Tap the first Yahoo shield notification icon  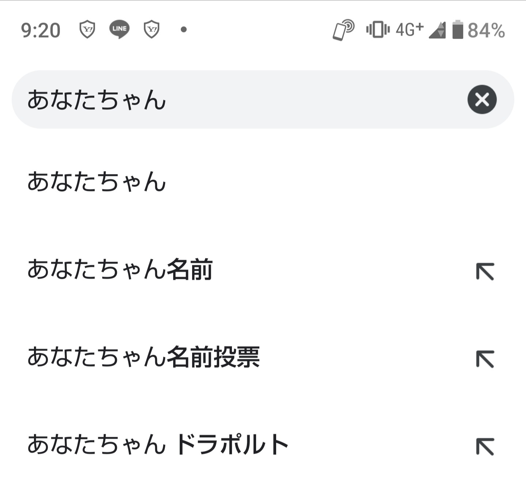87,29
